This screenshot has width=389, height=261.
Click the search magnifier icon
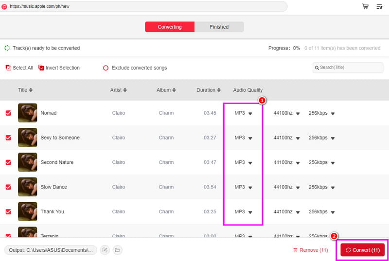pyautogui.click(x=317, y=68)
